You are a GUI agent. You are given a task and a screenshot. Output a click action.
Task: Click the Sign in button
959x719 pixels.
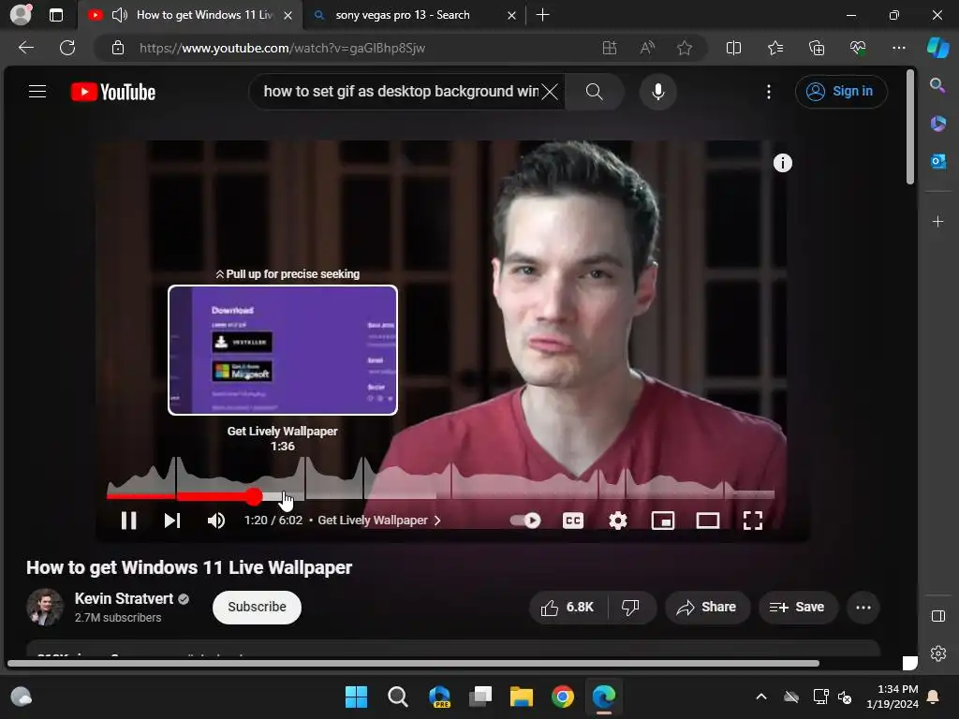pos(842,92)
